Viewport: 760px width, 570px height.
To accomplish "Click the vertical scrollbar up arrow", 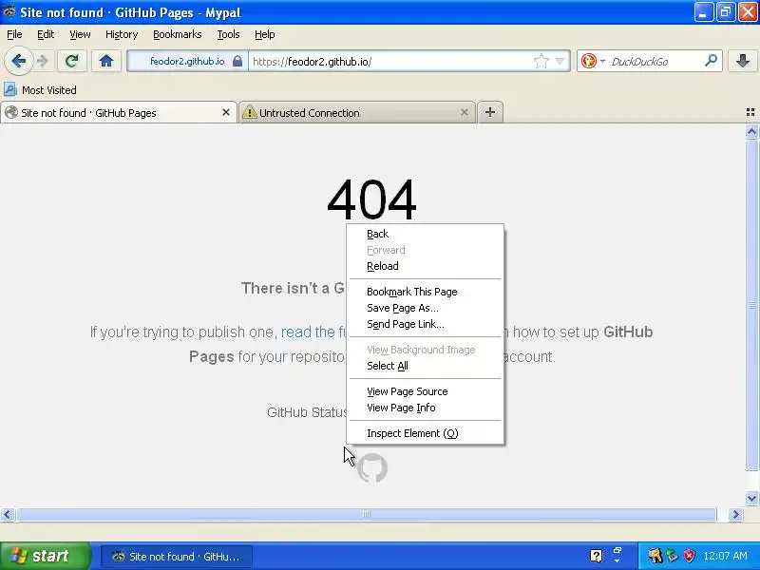I will pos(751,132).
